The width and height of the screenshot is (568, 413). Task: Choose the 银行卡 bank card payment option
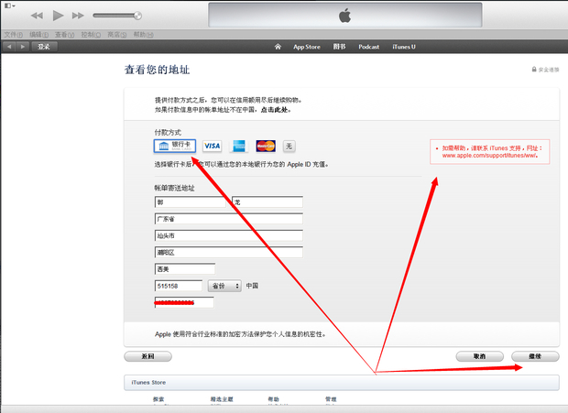pos(174,146)
